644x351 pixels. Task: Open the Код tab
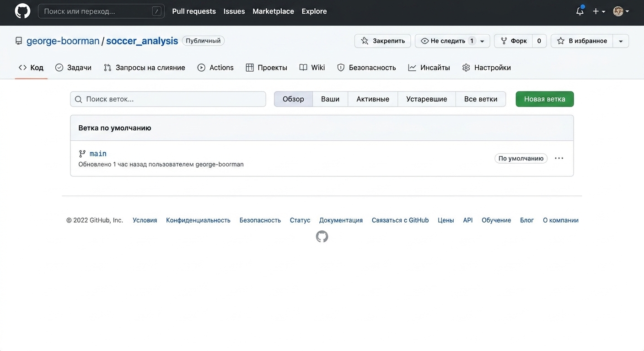[x=31, y=68]
